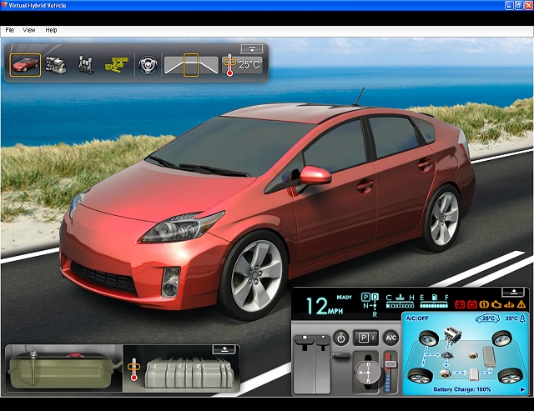The image size is (534, 411).
Task: Click the power split device in diagram
Action: click(x=447, y=355)
